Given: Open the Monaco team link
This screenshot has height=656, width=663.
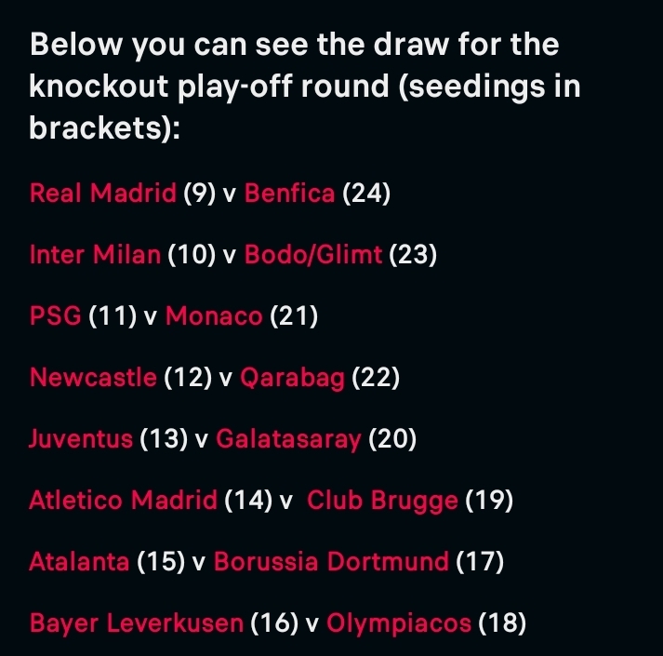Looking at the screenshot, I should tap(214, 316).
